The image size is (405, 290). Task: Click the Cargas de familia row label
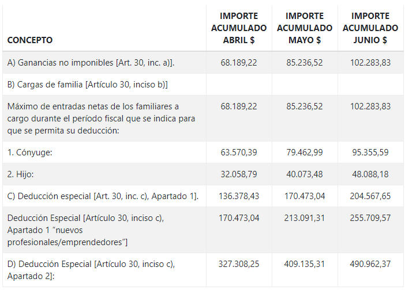(87, 85)
